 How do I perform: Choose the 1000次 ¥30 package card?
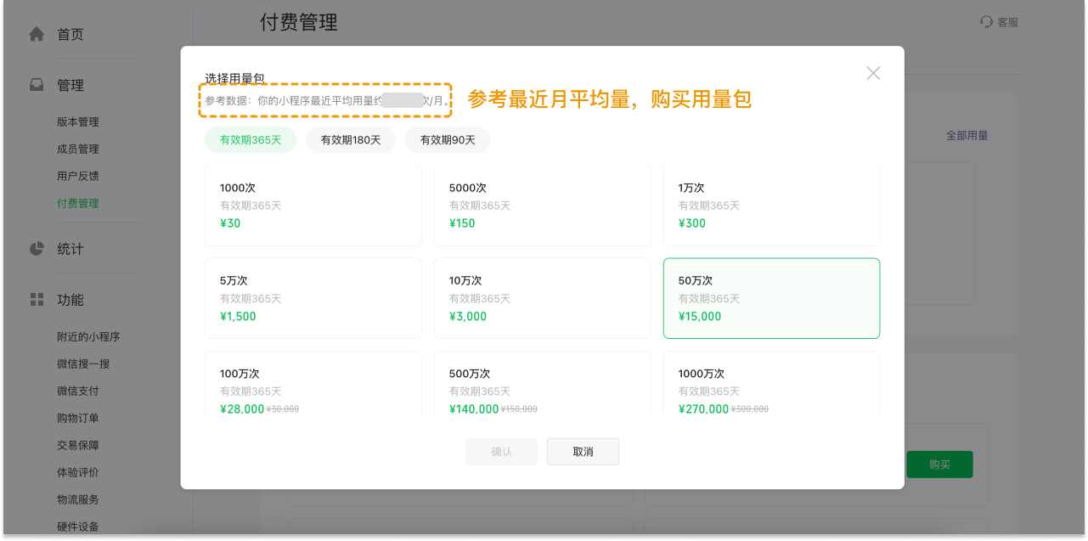coord(313,206)
